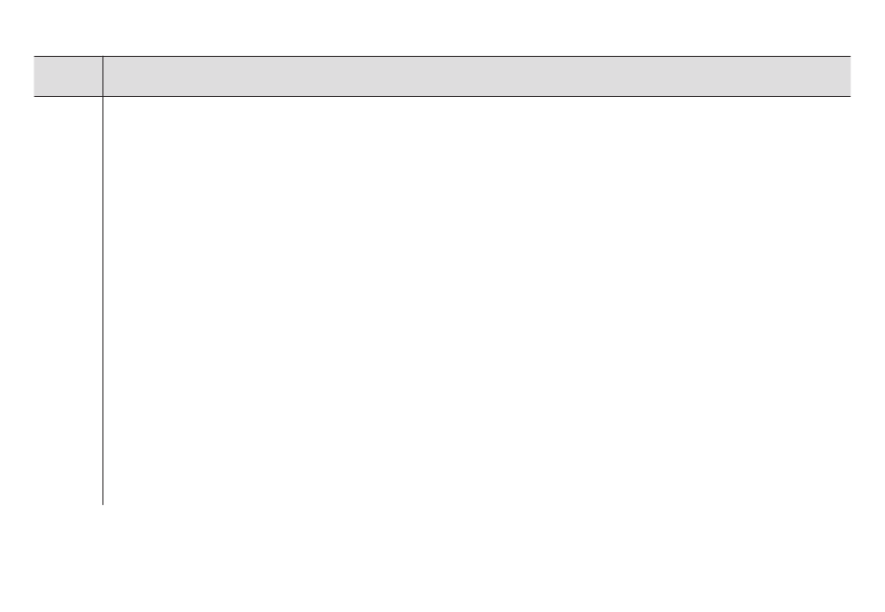Screen dimensions: 885x612
Task: Click the middle of the empty table body
Action: coord(442,300)
